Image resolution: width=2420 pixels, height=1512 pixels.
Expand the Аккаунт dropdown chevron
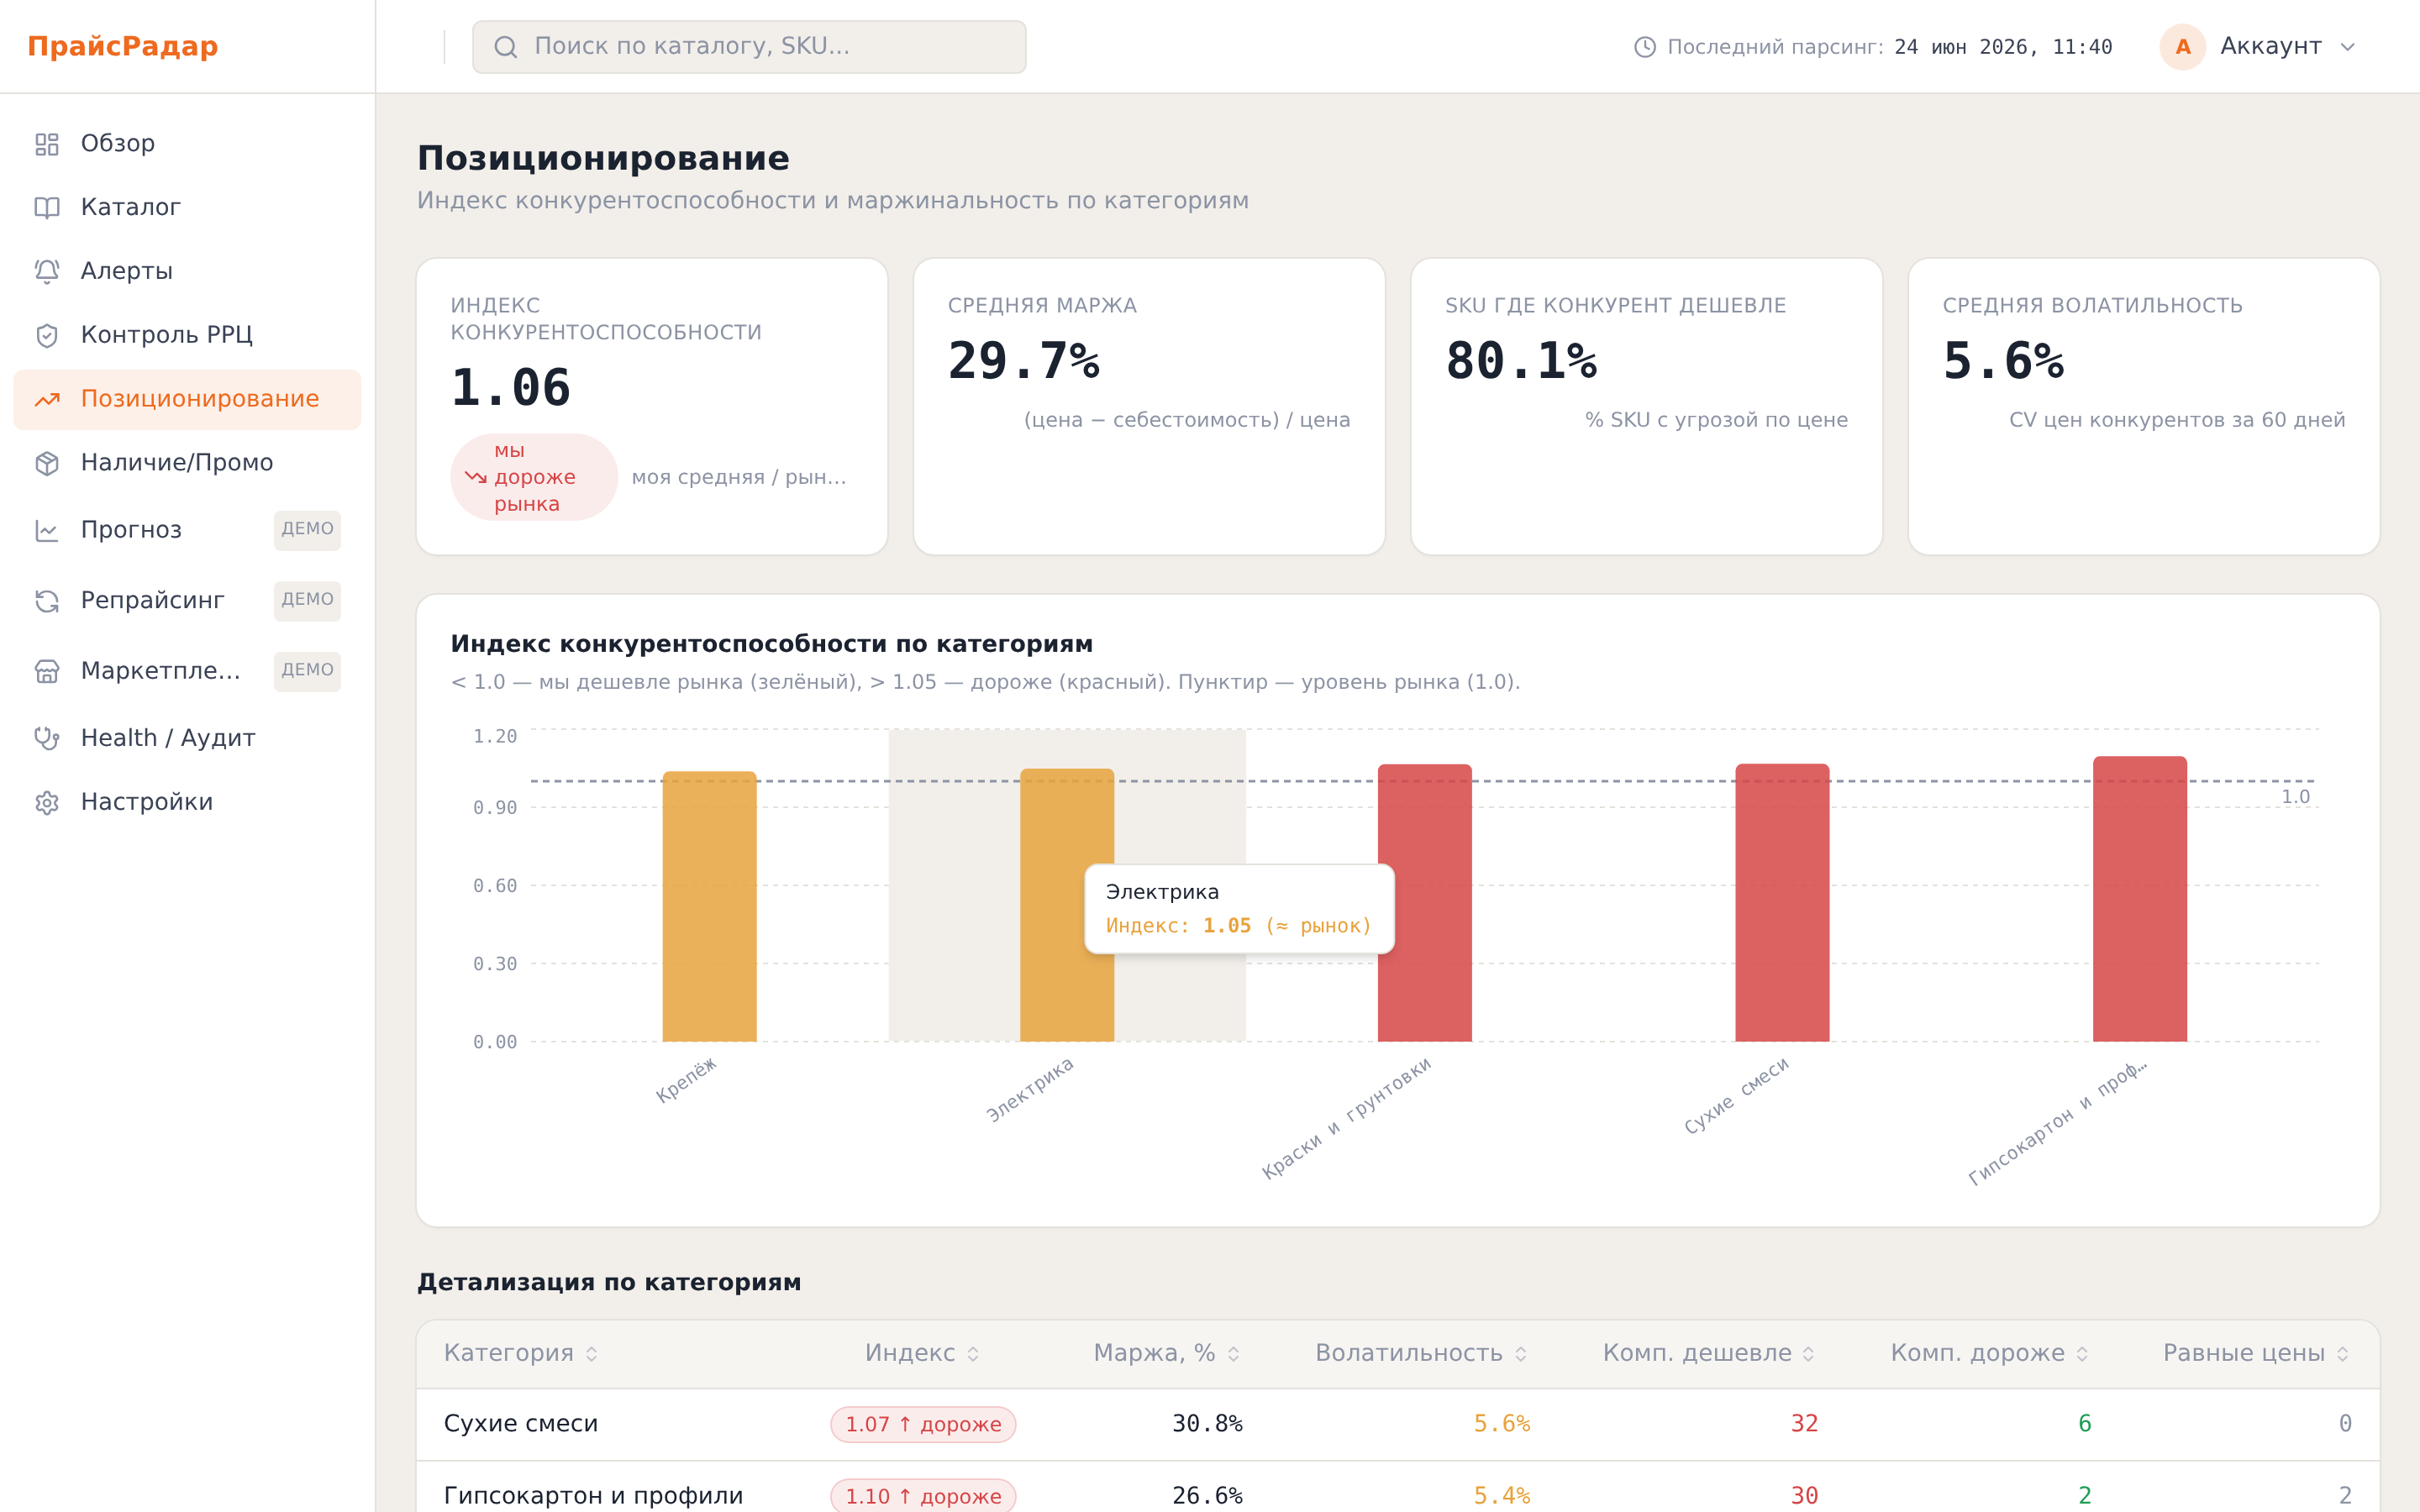point(2349,47)
